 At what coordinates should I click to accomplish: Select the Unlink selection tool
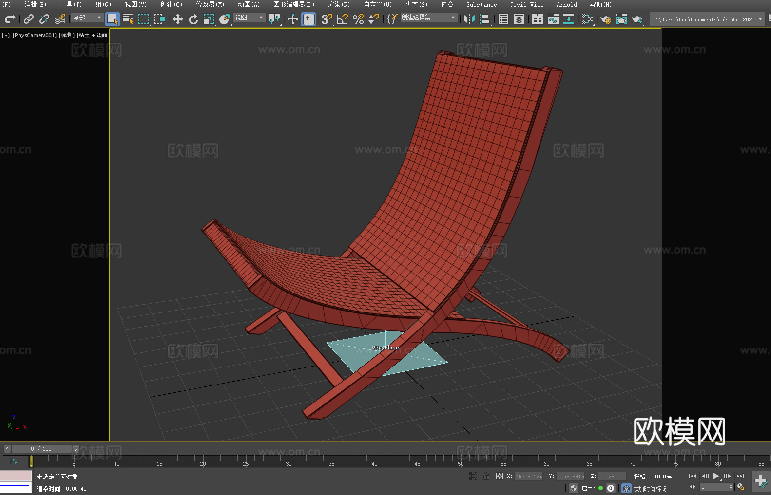coord(44,19)
